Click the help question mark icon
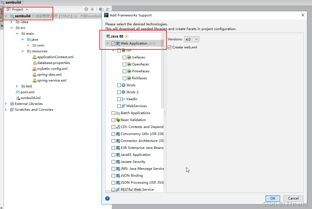This screenshot has width=312, height=209. pos(107,198)
